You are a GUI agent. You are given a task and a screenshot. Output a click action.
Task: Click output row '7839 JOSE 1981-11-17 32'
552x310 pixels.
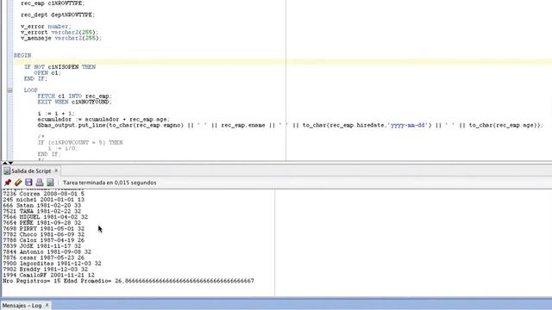pyautogui.click(x=42, y=246)
